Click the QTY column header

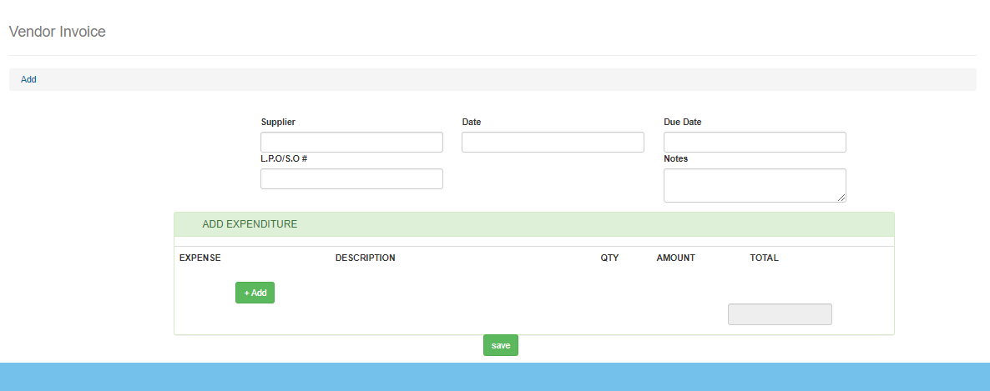pos(609,258)
